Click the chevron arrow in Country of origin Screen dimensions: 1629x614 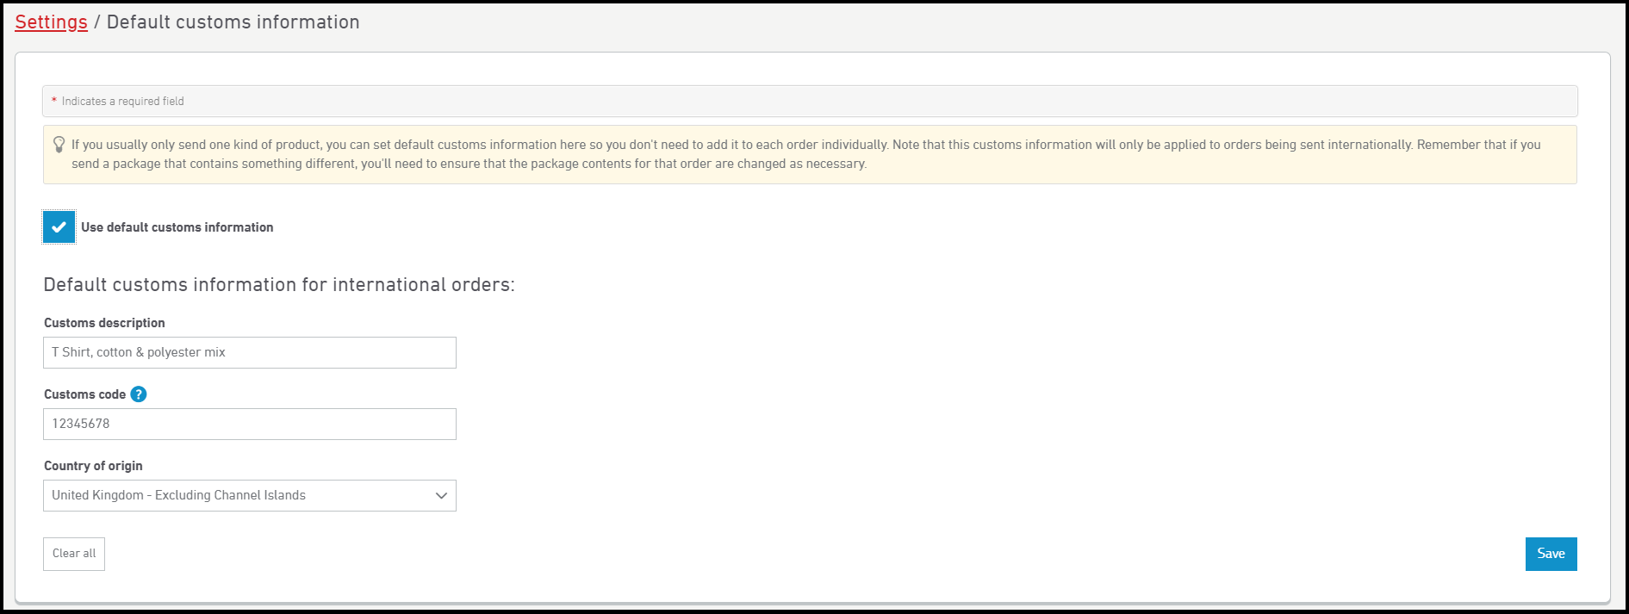pos(441,496)
